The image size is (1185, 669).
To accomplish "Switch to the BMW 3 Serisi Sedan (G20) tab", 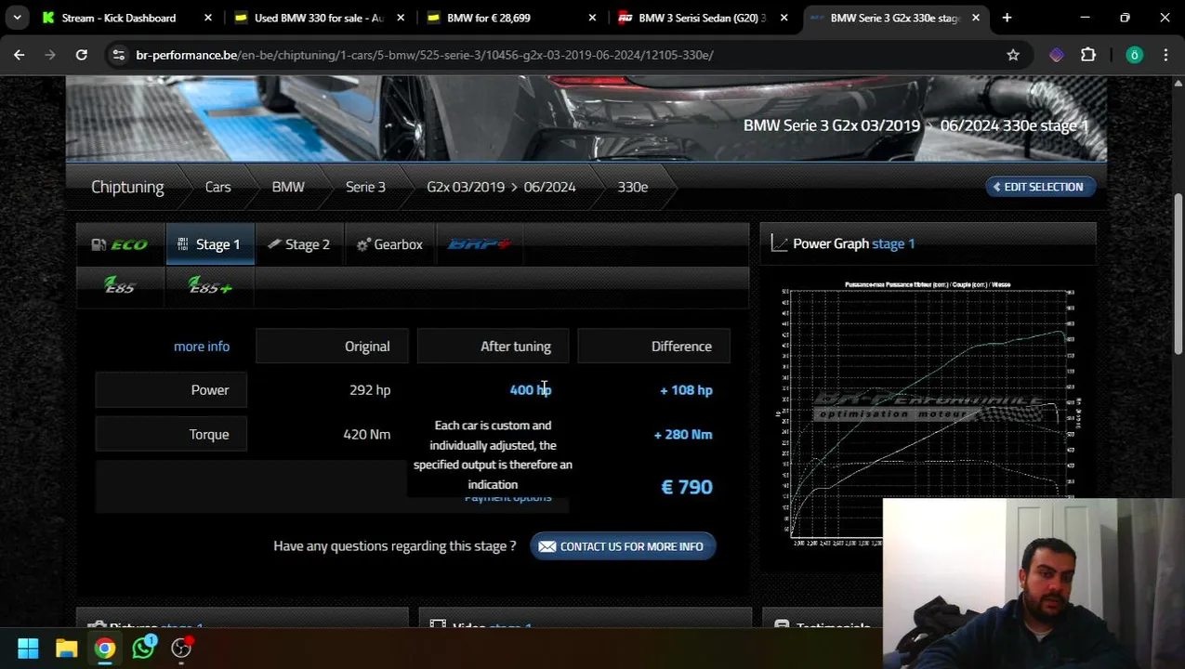I will point(702,18).
